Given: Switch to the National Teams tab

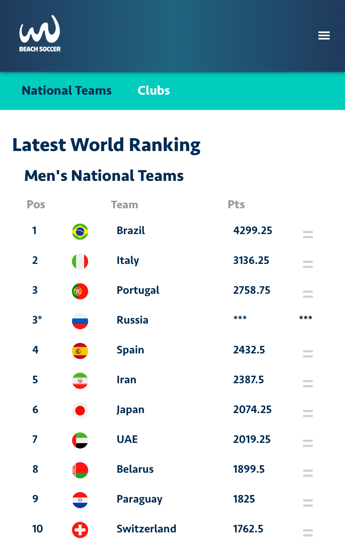Looking at the screenshot, I should [x=67, y=91].
